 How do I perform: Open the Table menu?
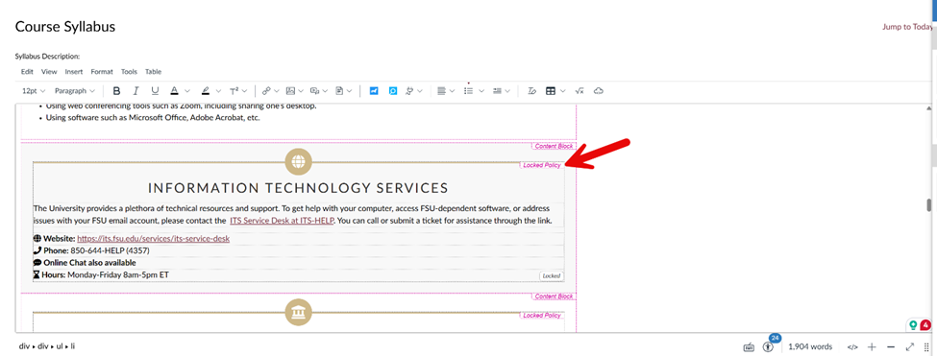[x=153, y=72]
